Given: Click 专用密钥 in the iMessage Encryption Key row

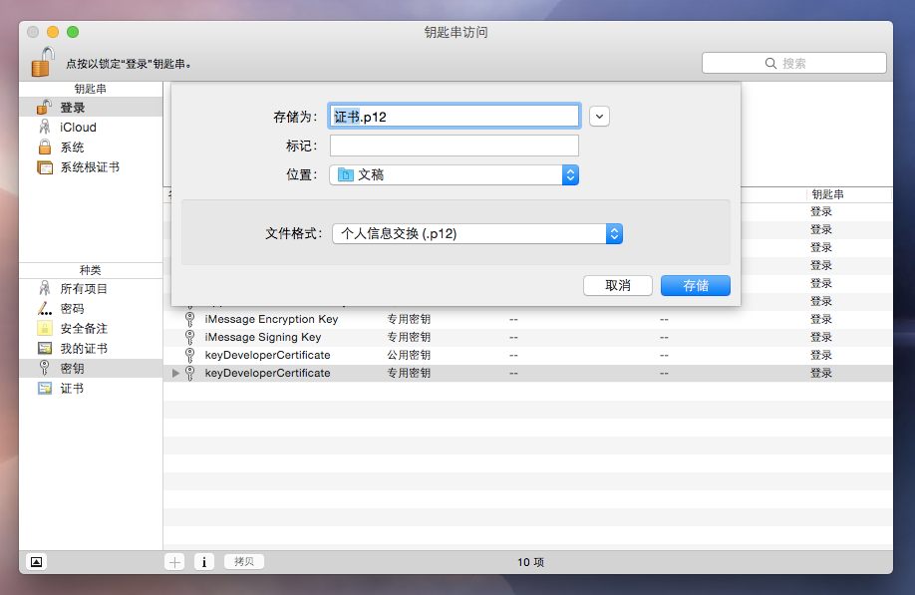Looking at the screenshot, I should point(409,319).
